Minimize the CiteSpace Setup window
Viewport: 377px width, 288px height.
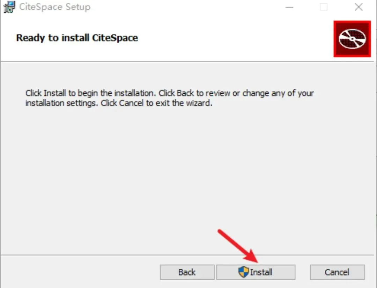pos(289,7)
